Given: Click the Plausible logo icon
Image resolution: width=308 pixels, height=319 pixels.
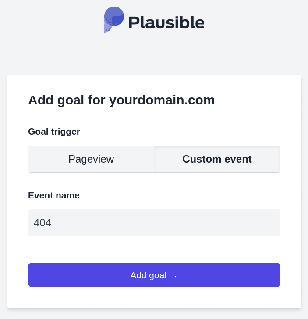Looking at the screenshot, I should [113, 19].
